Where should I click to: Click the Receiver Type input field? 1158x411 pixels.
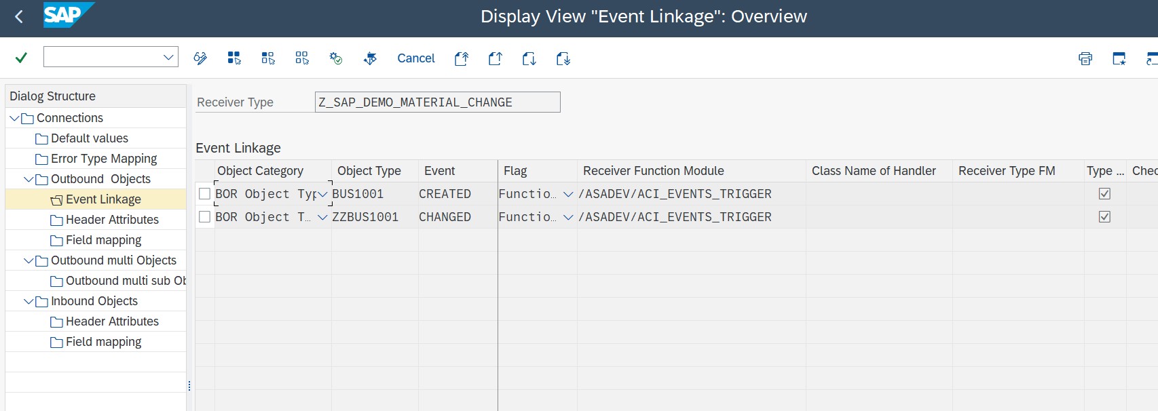(438, 102)
